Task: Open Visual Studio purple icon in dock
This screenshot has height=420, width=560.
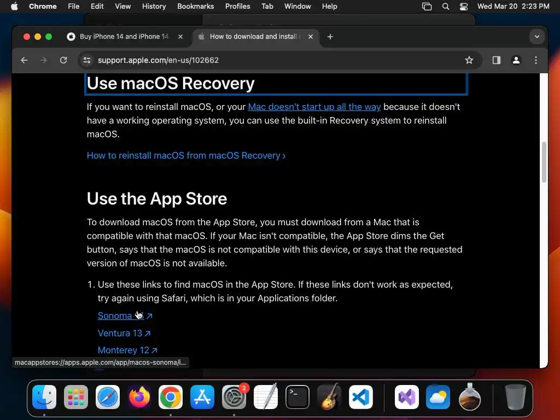Action: tap(406, 397)
